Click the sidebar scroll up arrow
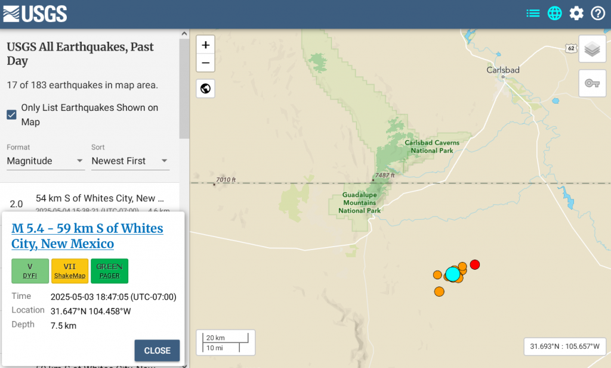 point(184,33)
